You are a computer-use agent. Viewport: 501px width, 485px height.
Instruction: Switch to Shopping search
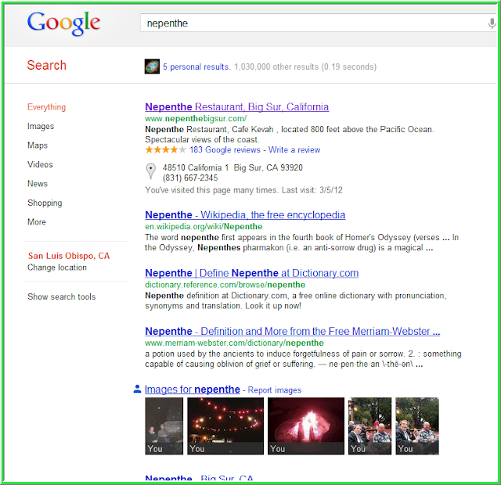click(x=45, y=203)
